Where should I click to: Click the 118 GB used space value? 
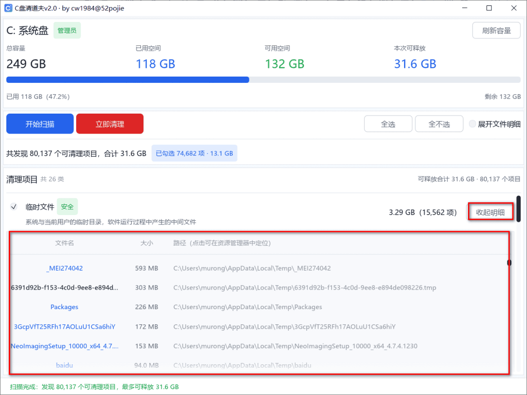(155, 64)
